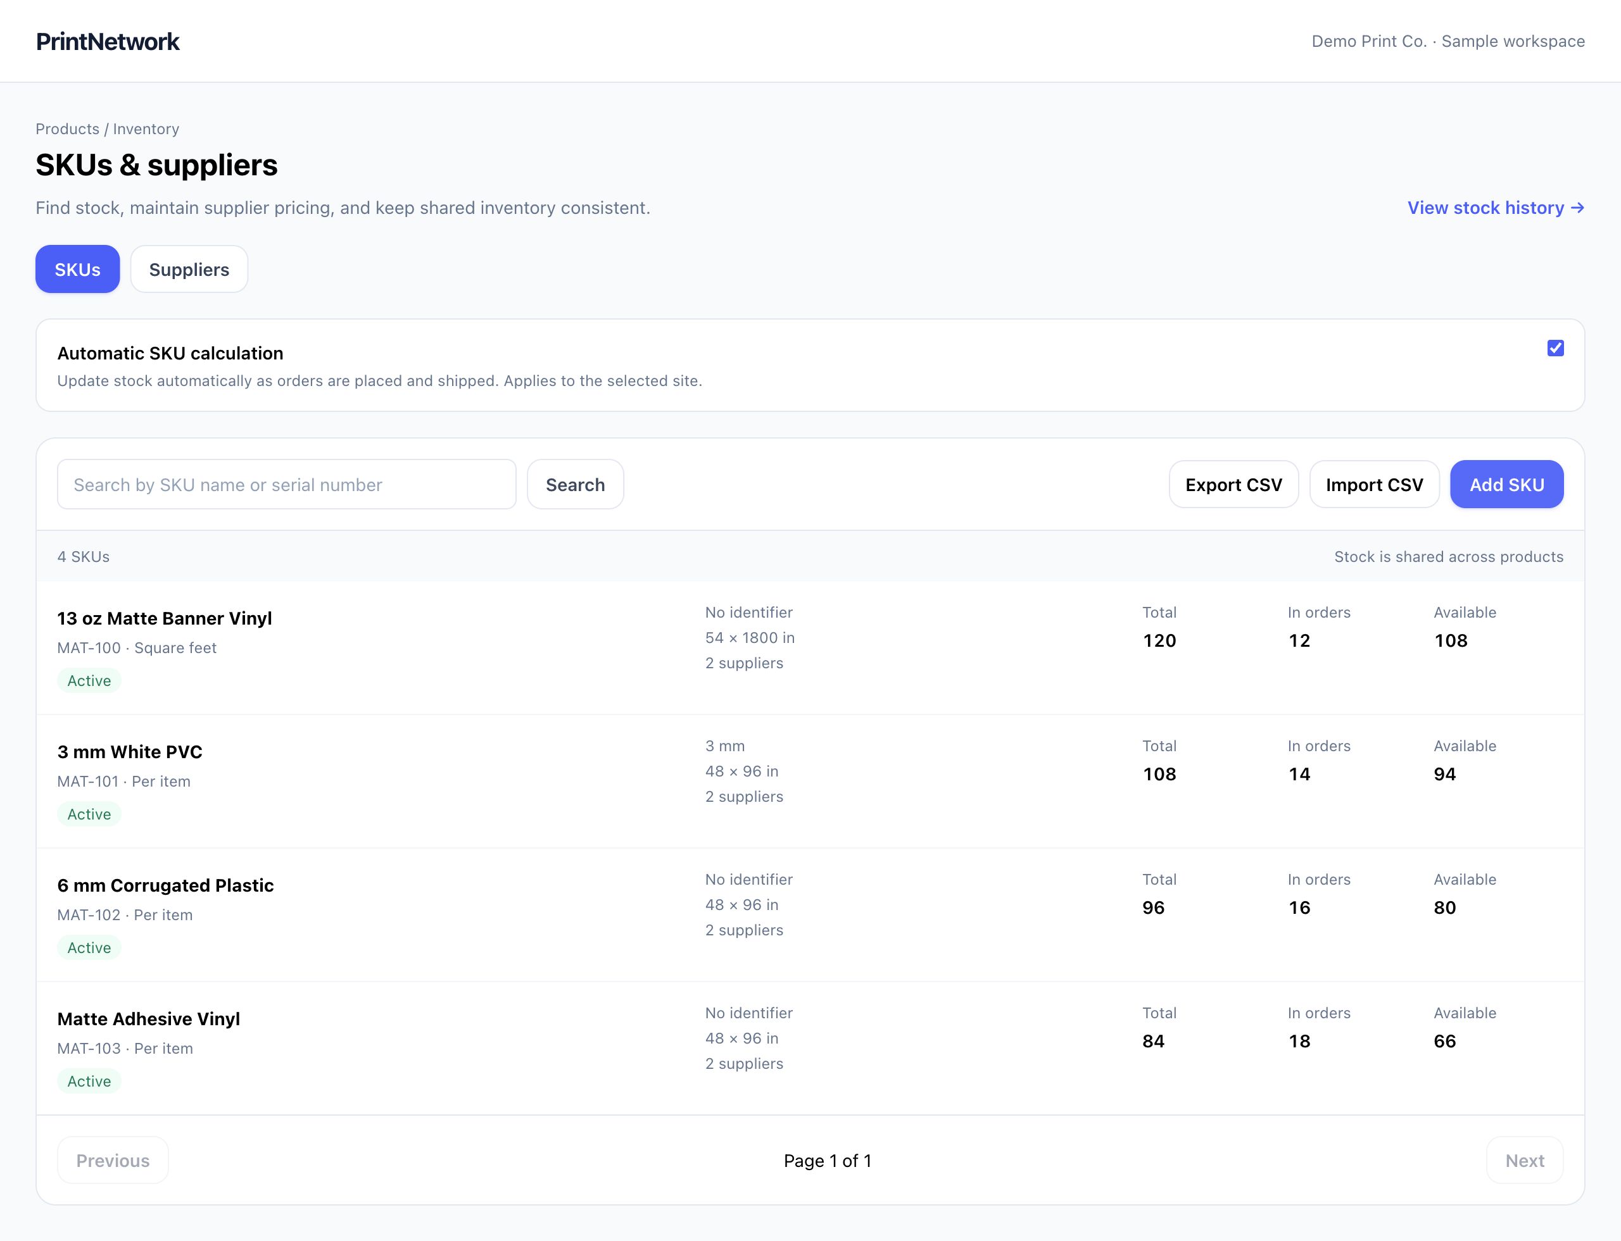Click '3 mm' identifier for White PVC

click(724, 746)
